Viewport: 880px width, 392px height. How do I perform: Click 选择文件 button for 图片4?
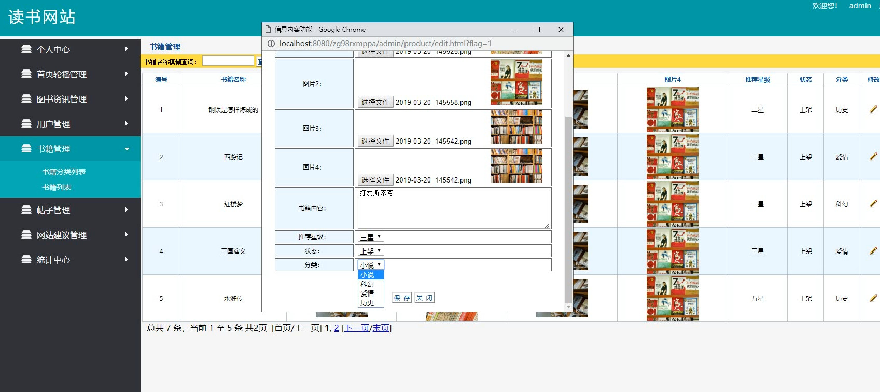(x=375, y=180)
